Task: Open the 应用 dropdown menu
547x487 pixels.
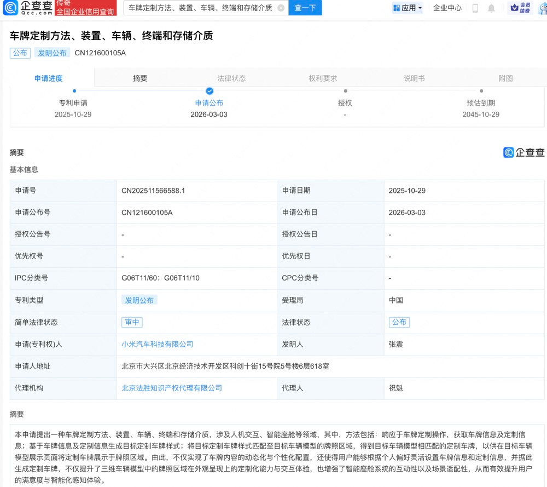Action: [x=408, y=8]
